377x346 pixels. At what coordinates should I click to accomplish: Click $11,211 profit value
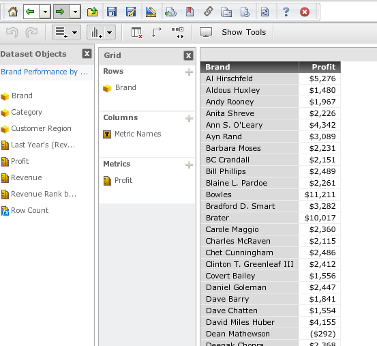(x=320, y=194)
